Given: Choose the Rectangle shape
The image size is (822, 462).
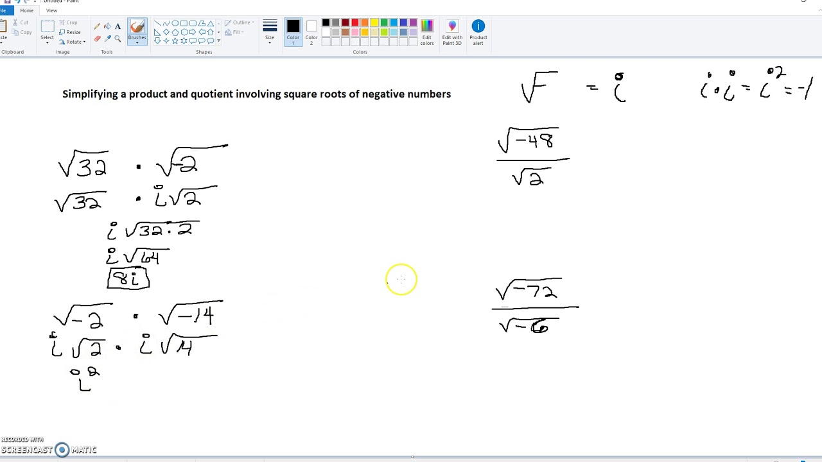Looking at the screenshot, I should click(184, 23).
